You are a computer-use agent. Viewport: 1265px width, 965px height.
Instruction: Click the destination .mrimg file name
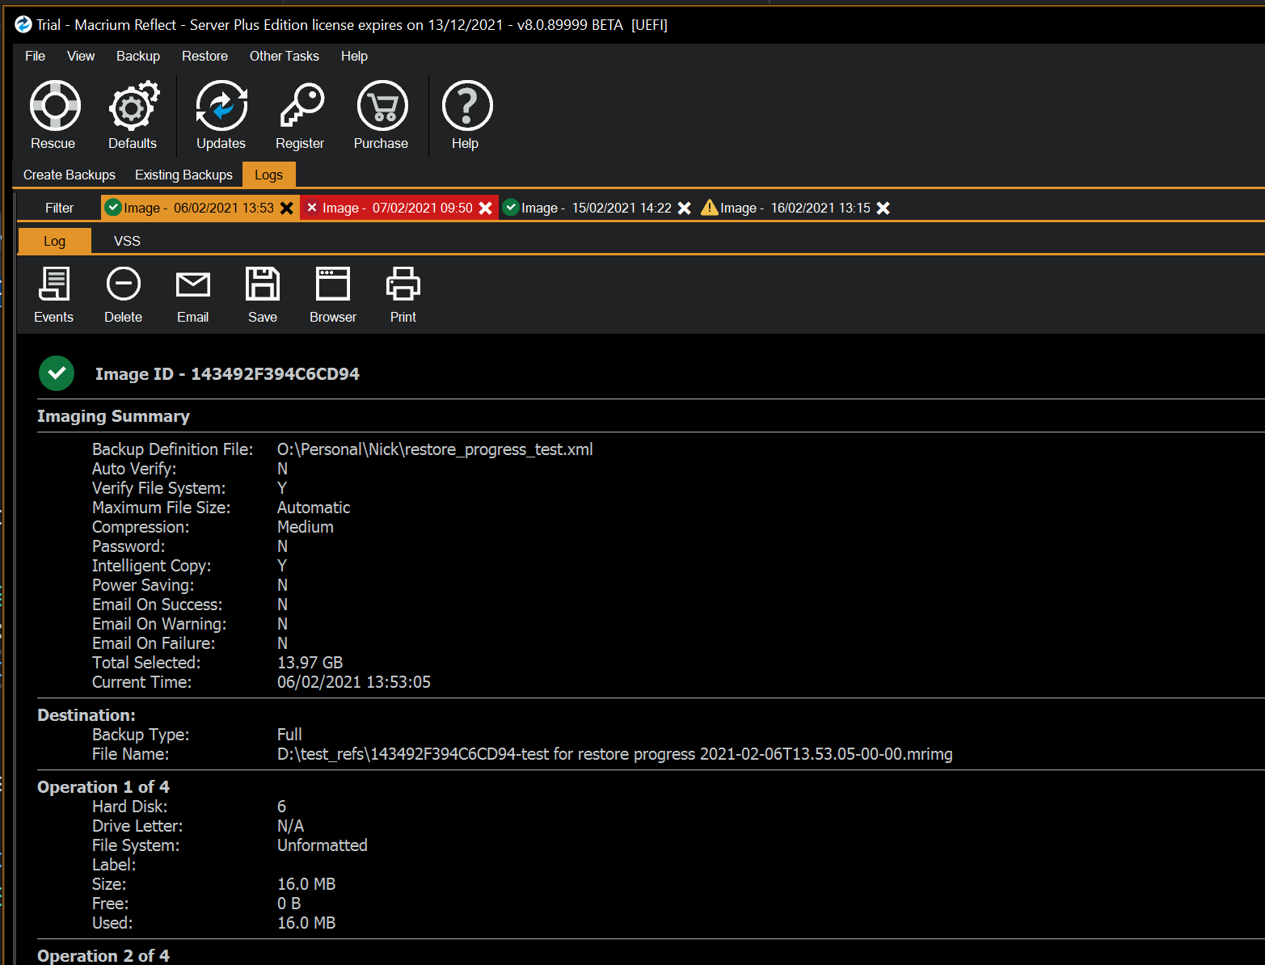pos(615,754)
